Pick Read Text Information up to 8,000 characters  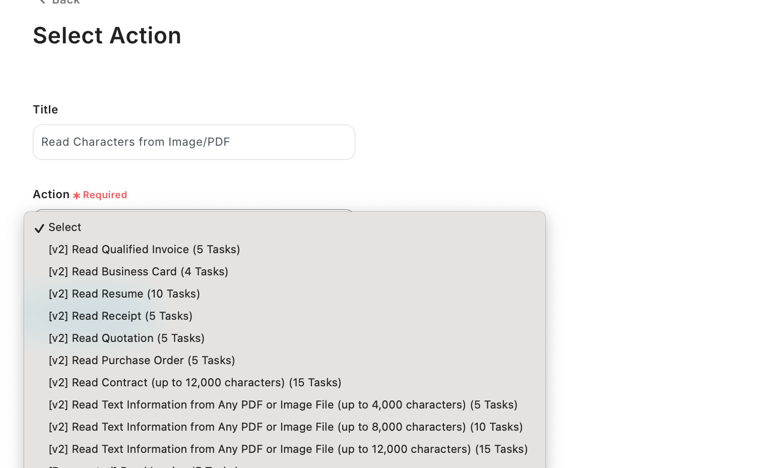[x=285, y=427]
